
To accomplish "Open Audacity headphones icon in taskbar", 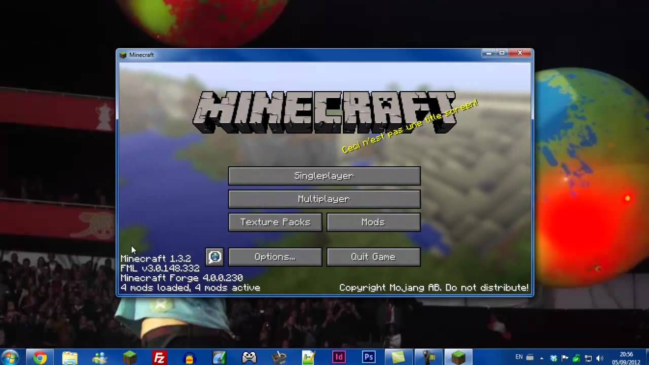I will [189, 358].
